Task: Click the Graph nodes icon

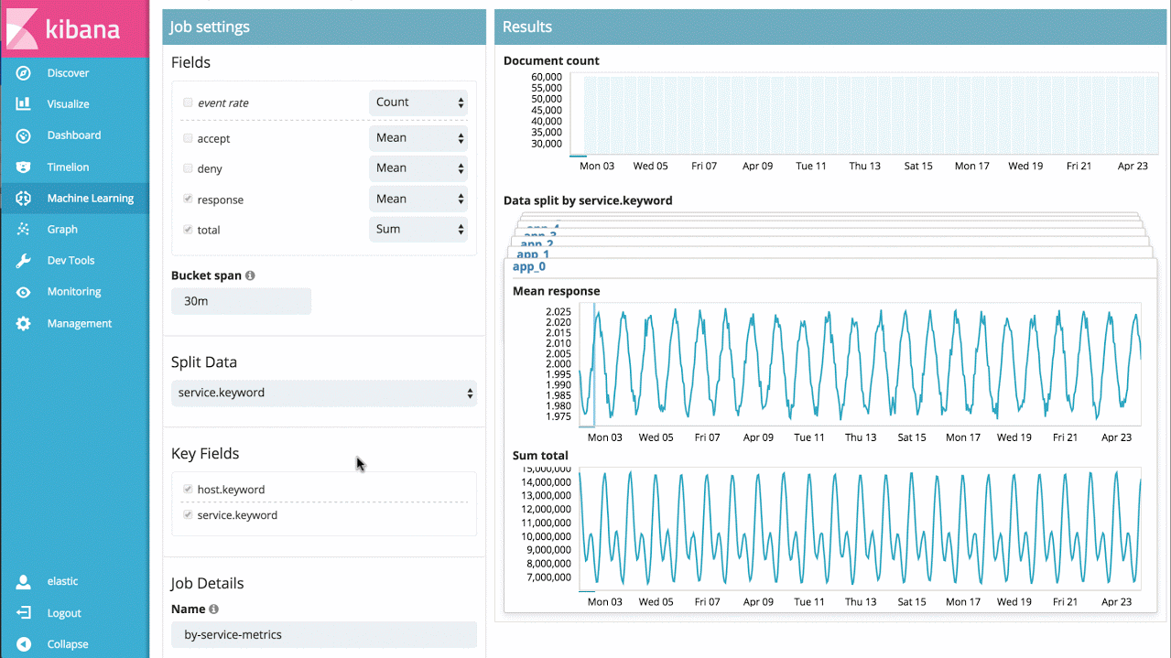Action: [x=24, y=230]
